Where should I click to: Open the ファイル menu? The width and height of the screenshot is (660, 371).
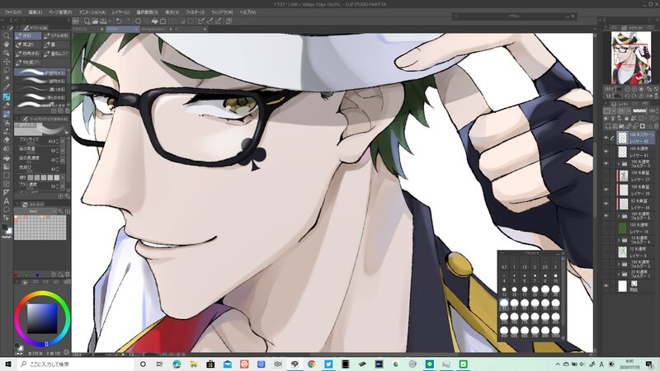tap(12, 12)
